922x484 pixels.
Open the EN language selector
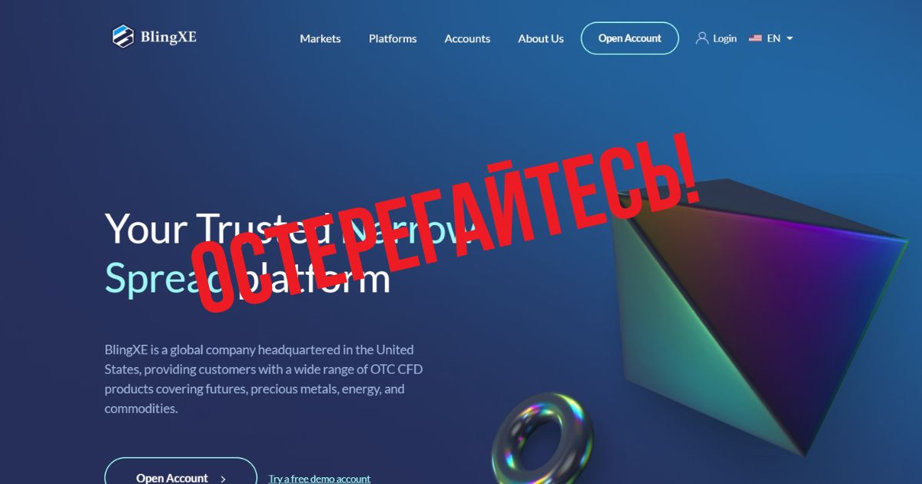(771, 38)
